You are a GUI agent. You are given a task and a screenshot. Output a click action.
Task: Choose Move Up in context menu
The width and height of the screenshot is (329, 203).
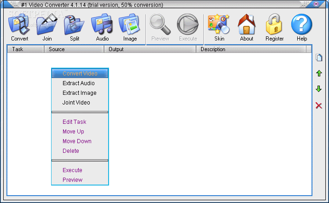(80, 131)
